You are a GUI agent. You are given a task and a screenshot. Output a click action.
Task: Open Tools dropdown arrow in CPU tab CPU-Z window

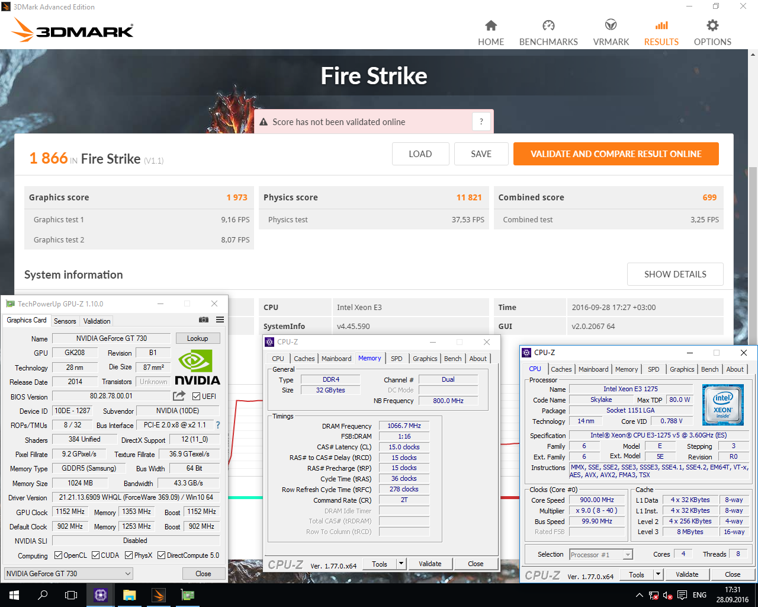coord(658,574)
